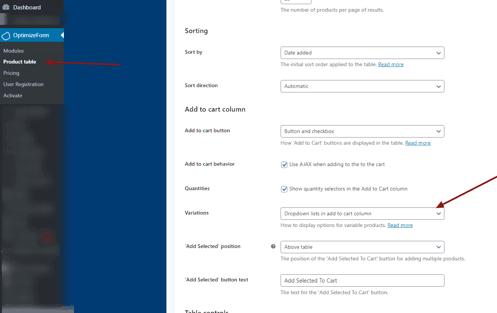Open 'Add Selected' position dropdown
Image resolution: width=497 pixels, height=313 pixels.
pos(362,247)
